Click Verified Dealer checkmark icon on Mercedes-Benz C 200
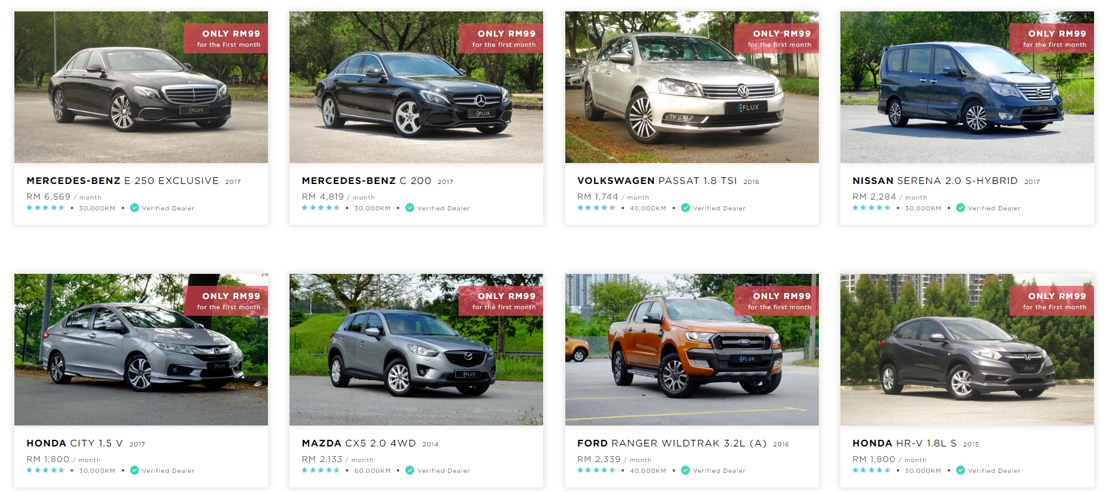Viewport: 1106px width, 492px height. coord(409,208)
